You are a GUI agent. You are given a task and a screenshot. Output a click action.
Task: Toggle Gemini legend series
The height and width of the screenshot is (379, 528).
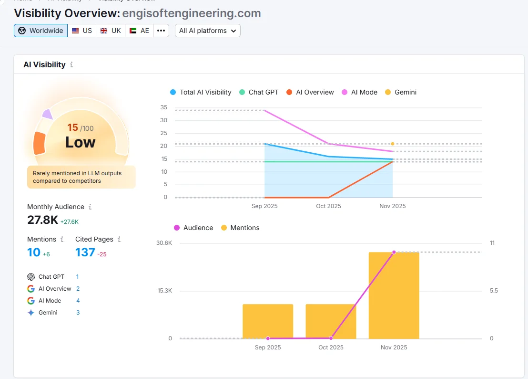[x=401, y=92]
